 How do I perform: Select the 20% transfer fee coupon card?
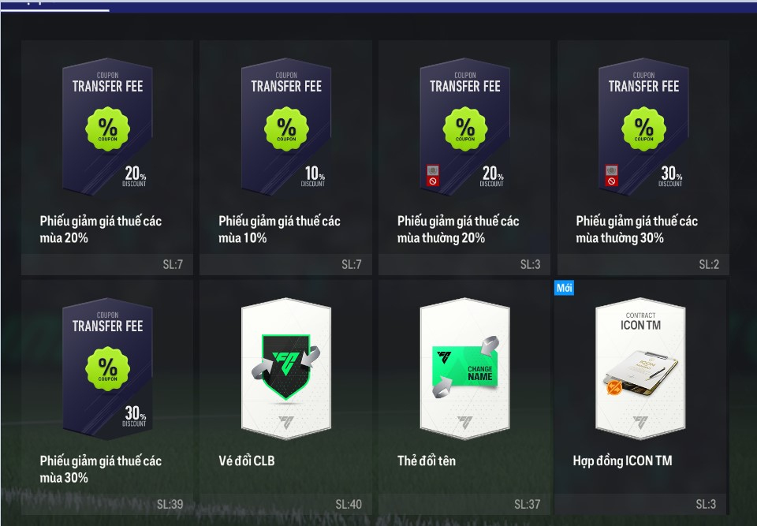coord(107,158)
